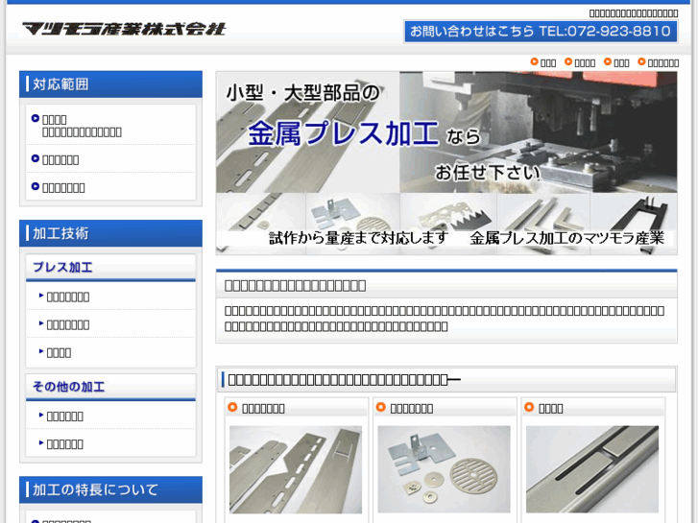Viewport: 698px width, 523px height.
Task: Click the arrow icon of the last その他の加工 link
Action: [x=41, y=443]
